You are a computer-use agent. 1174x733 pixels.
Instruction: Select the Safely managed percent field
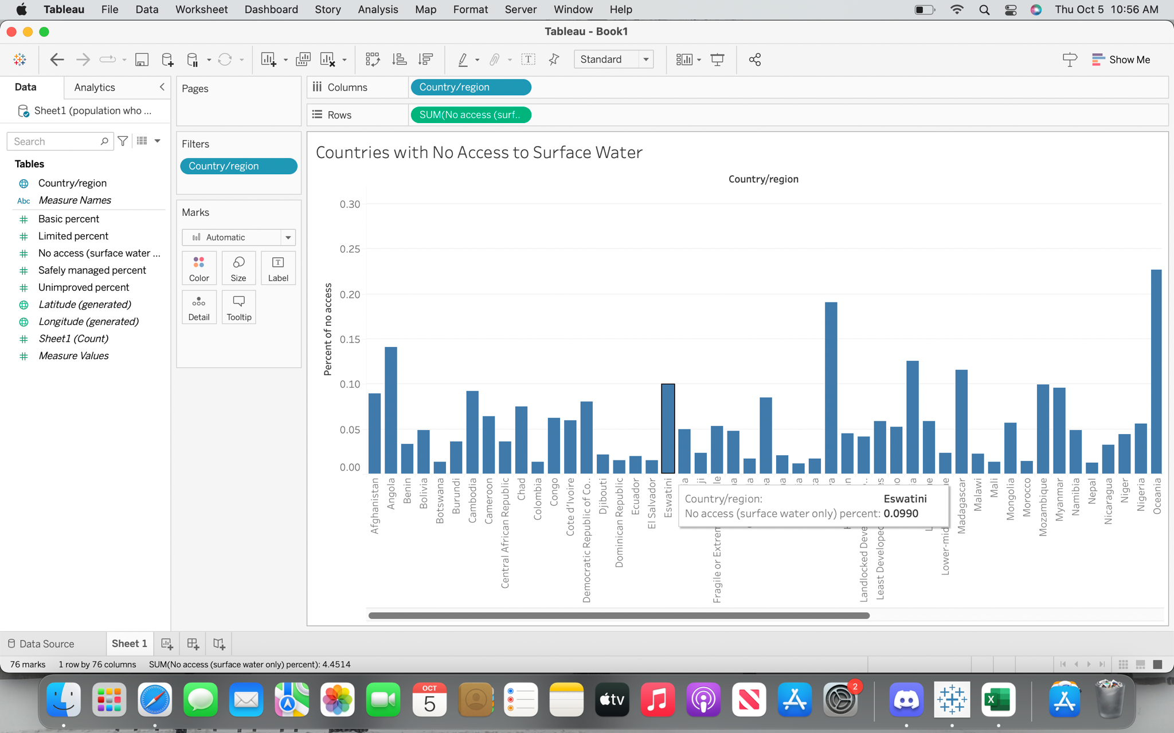[92, 270]
